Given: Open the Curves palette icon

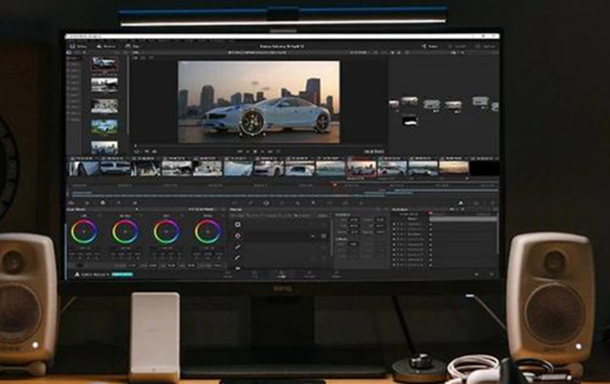Looking at the screenshot, I should pos(234,203).
